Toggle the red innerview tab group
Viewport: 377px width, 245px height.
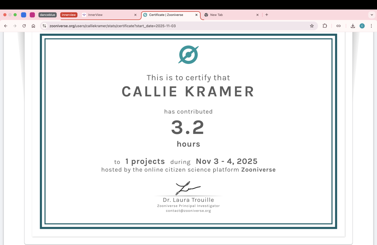click(x=69, y=15)
